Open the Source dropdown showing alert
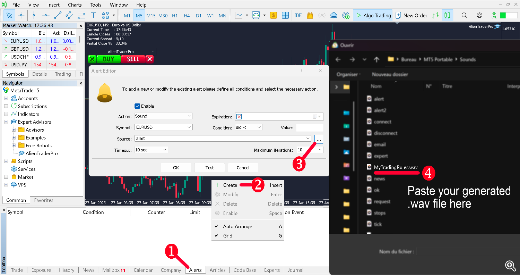 tap(223, 138)
